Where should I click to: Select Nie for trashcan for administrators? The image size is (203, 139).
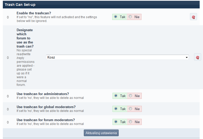(130, 96)
